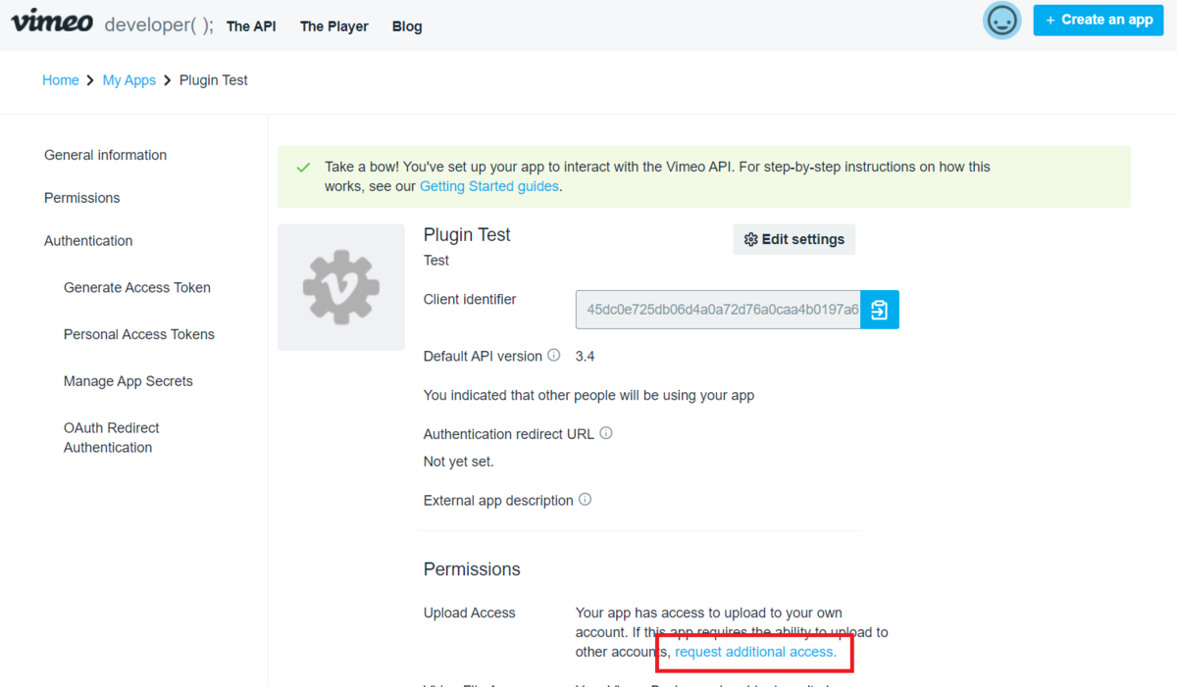The height and width of the screenshot is (687, 1177).
Task: Click the Vimeo logo
Action: click(52, 22)
